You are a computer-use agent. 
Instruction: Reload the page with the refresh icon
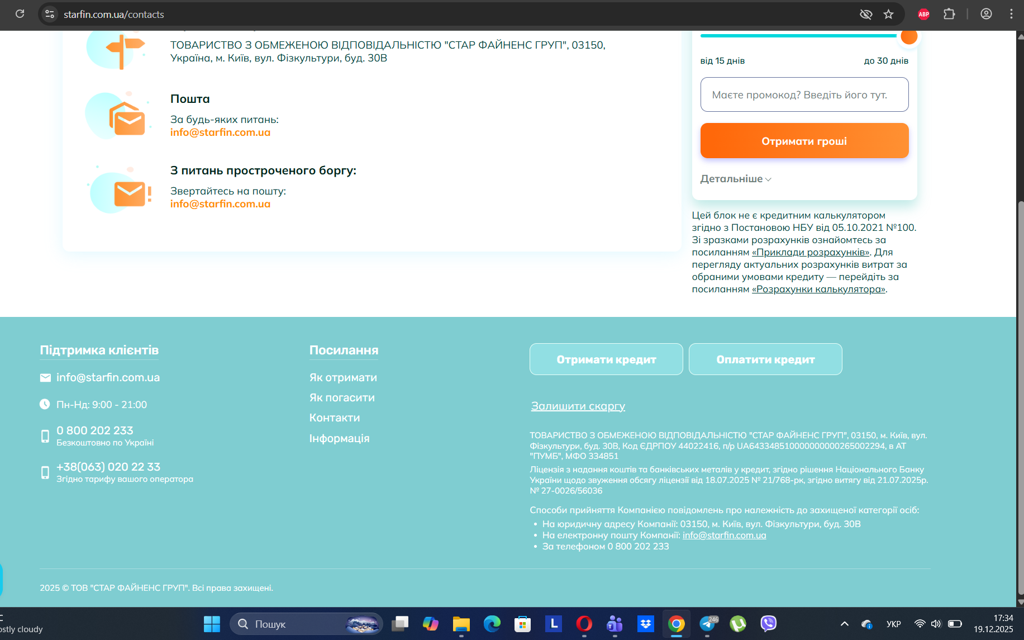(x=20, y=14)
